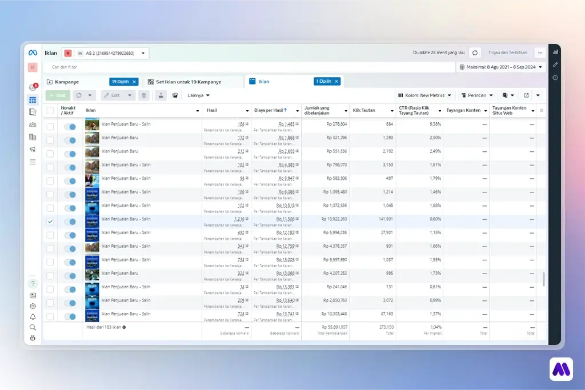Toggle off the first ad's active switch
The image size is (585, 390).
point(70,127)
